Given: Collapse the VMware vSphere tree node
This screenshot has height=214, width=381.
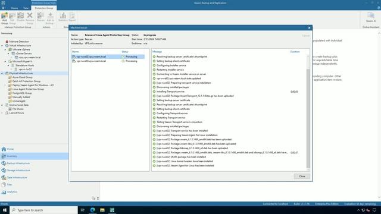Looking at the screenshot, I should 5,49.
